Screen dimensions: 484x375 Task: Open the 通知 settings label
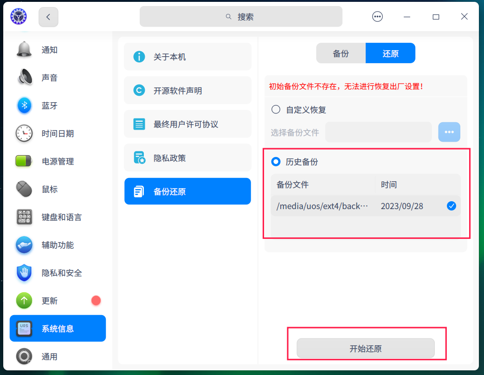pyautogui.click(x=50, y=50)
